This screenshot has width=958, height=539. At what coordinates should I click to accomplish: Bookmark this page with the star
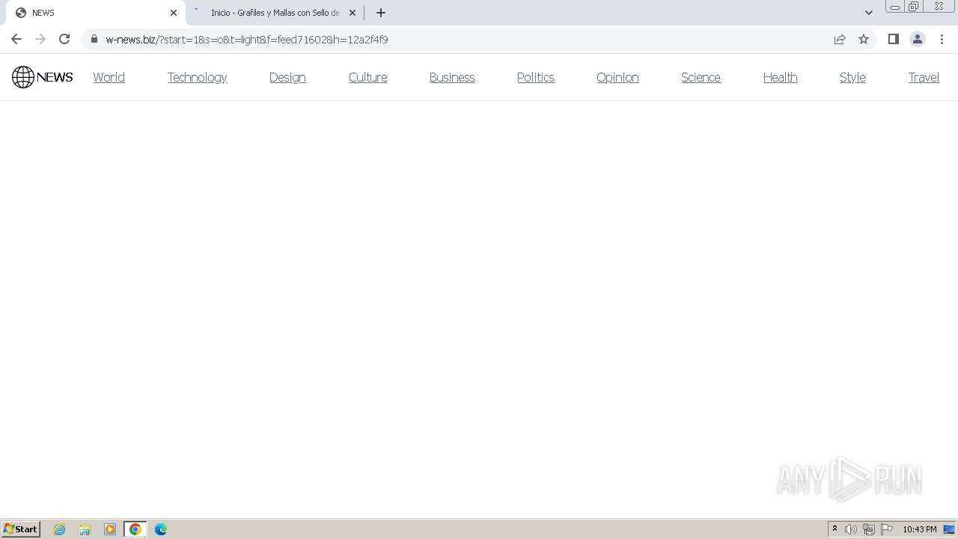click(864, 39)
